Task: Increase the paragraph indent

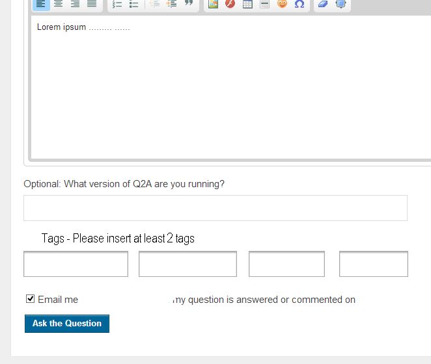Action: 171,4
